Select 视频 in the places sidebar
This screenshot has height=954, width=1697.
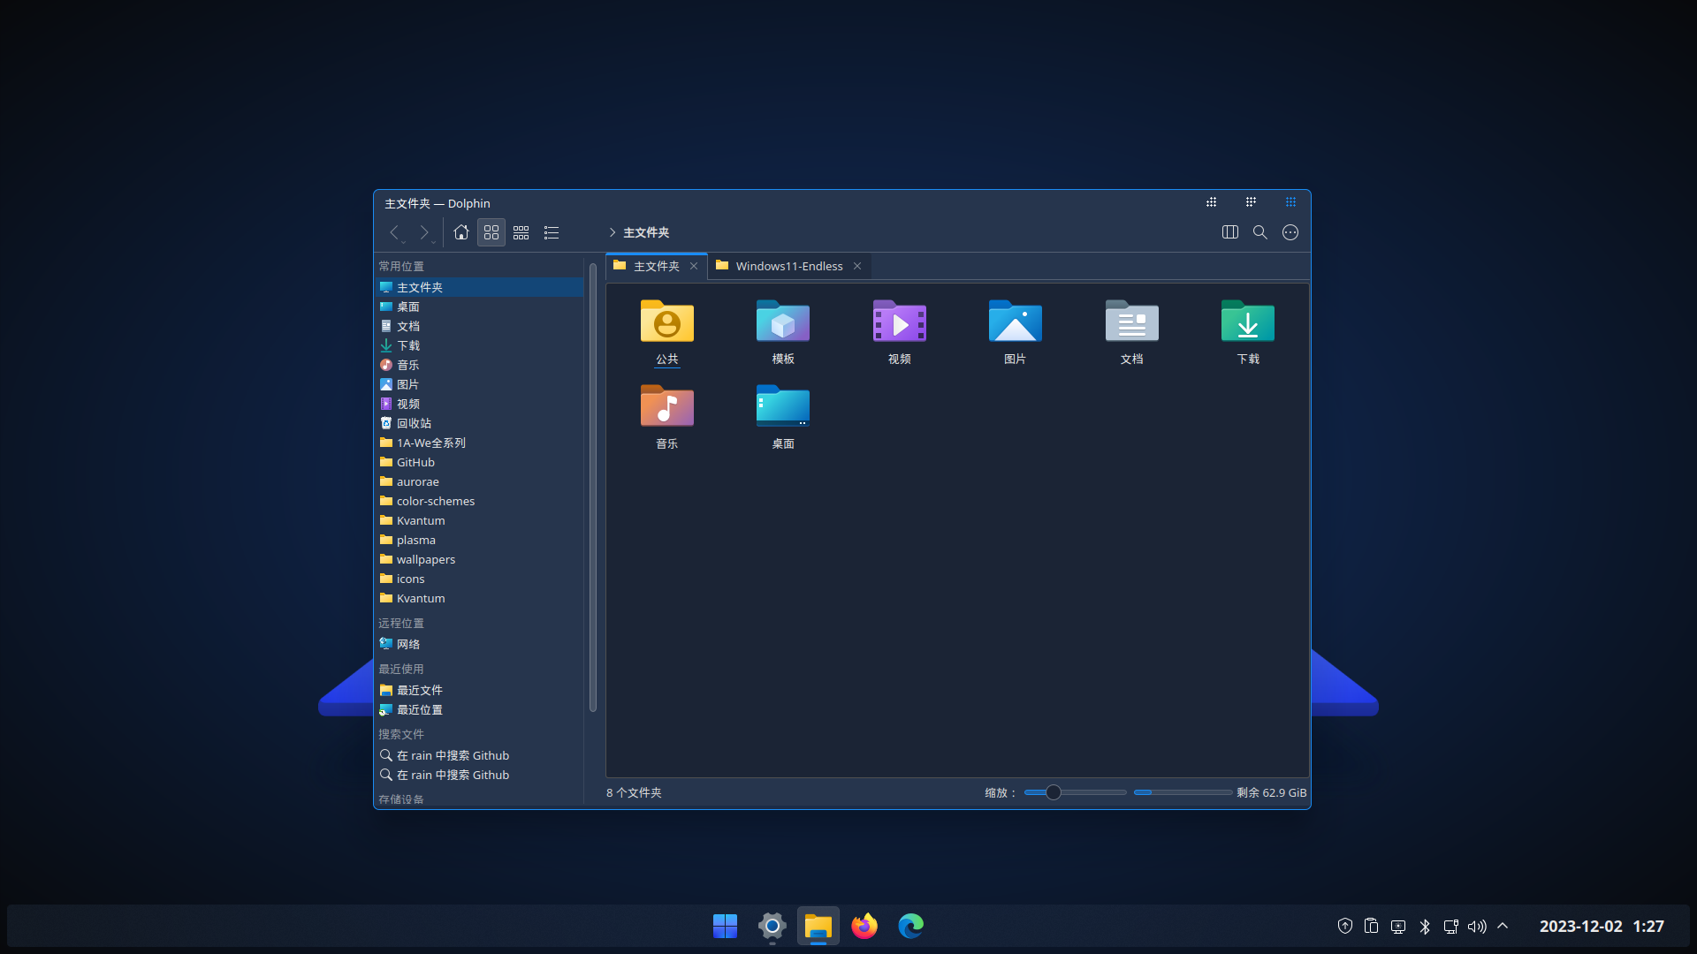[x=480, y=404]
